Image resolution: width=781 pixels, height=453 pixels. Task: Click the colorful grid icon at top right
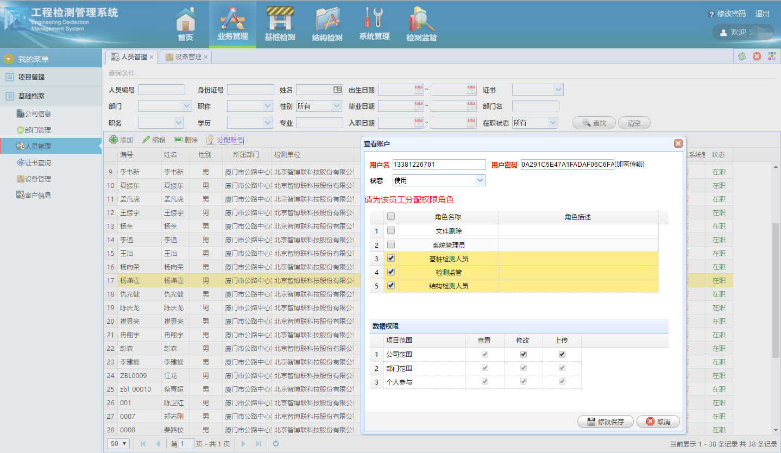tap(772, 56)
